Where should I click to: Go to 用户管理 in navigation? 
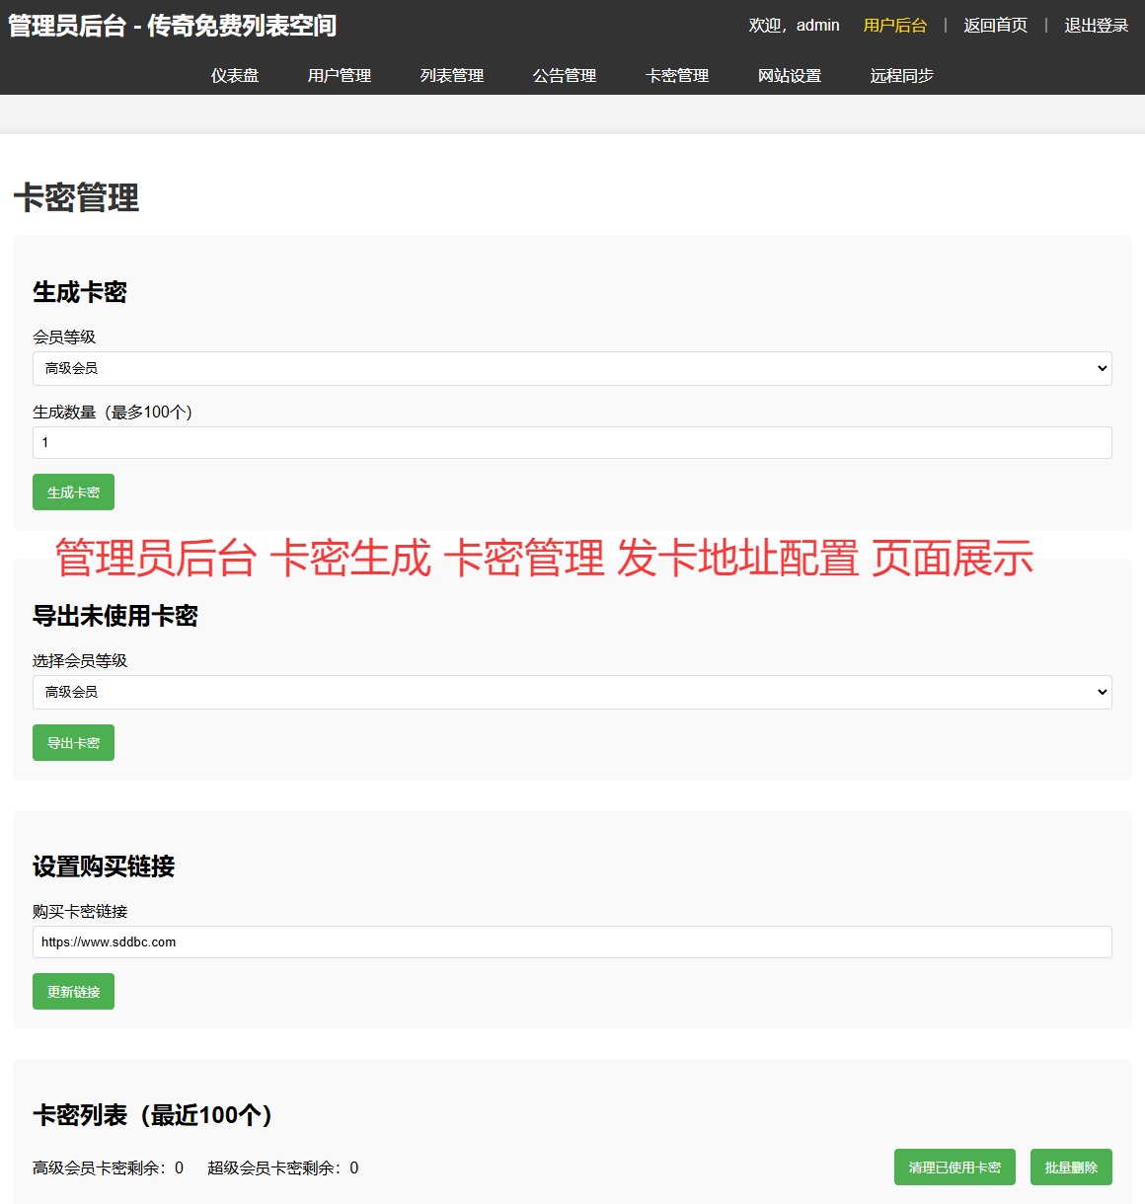point(340,75)
